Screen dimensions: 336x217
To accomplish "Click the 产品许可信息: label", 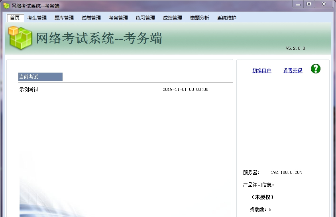I will (258, 185).
